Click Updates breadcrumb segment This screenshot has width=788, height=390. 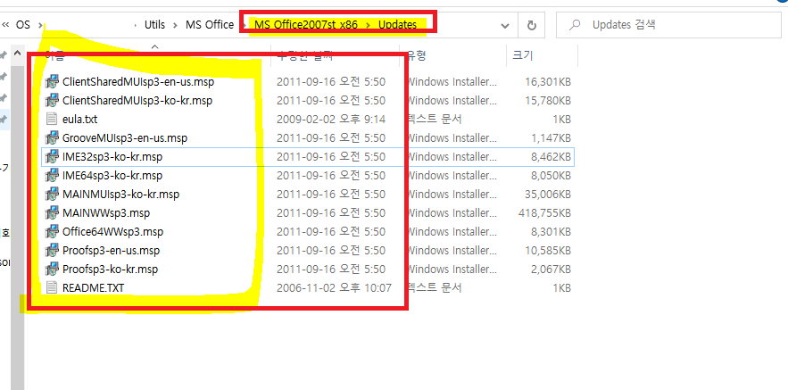click(x=397, y=25)
